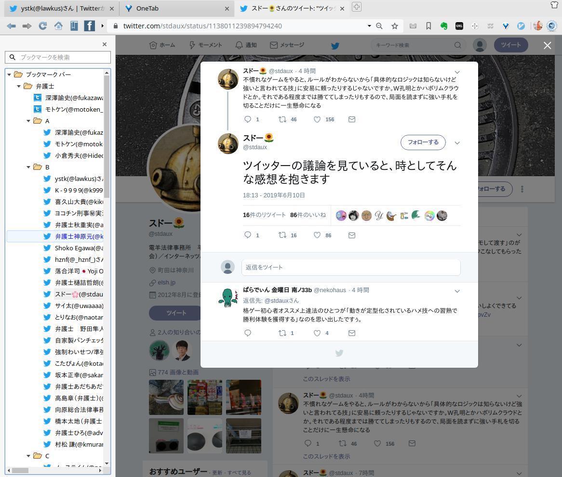Click the フォローする button on the tweet
562x477 pixels.
coord(423,142)
